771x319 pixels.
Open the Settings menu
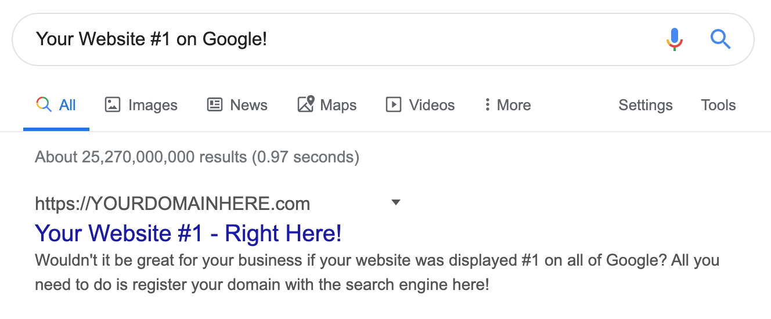click(645, 105)
